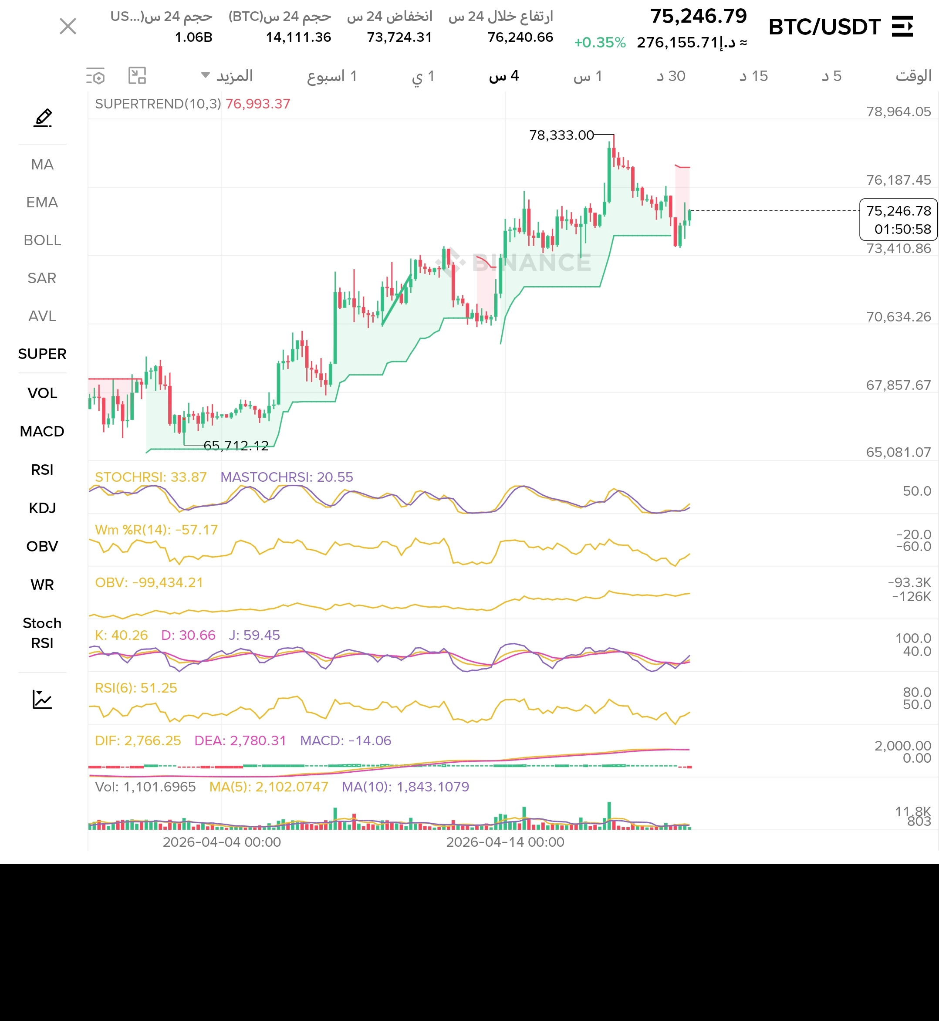The height and width of the screenshot is (1021, 939).
Task: Select the 1 hour timeframe tab
Action: pos(588,76)
